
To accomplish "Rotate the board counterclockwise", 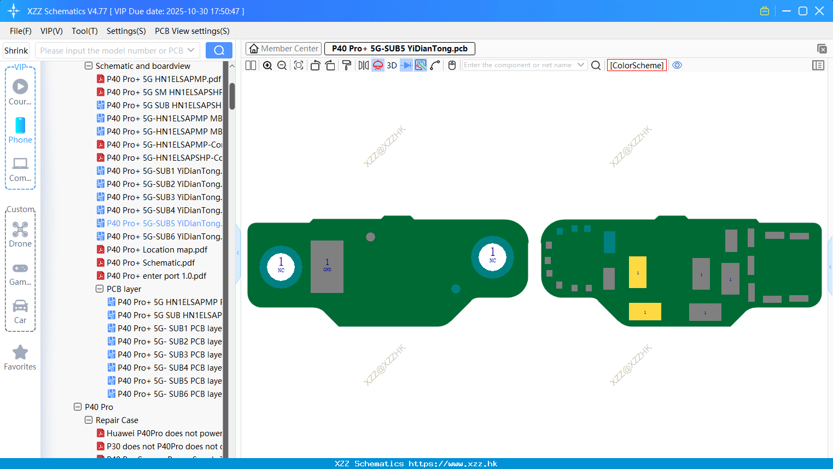I will pyautogui.click(x=315, y=65).
